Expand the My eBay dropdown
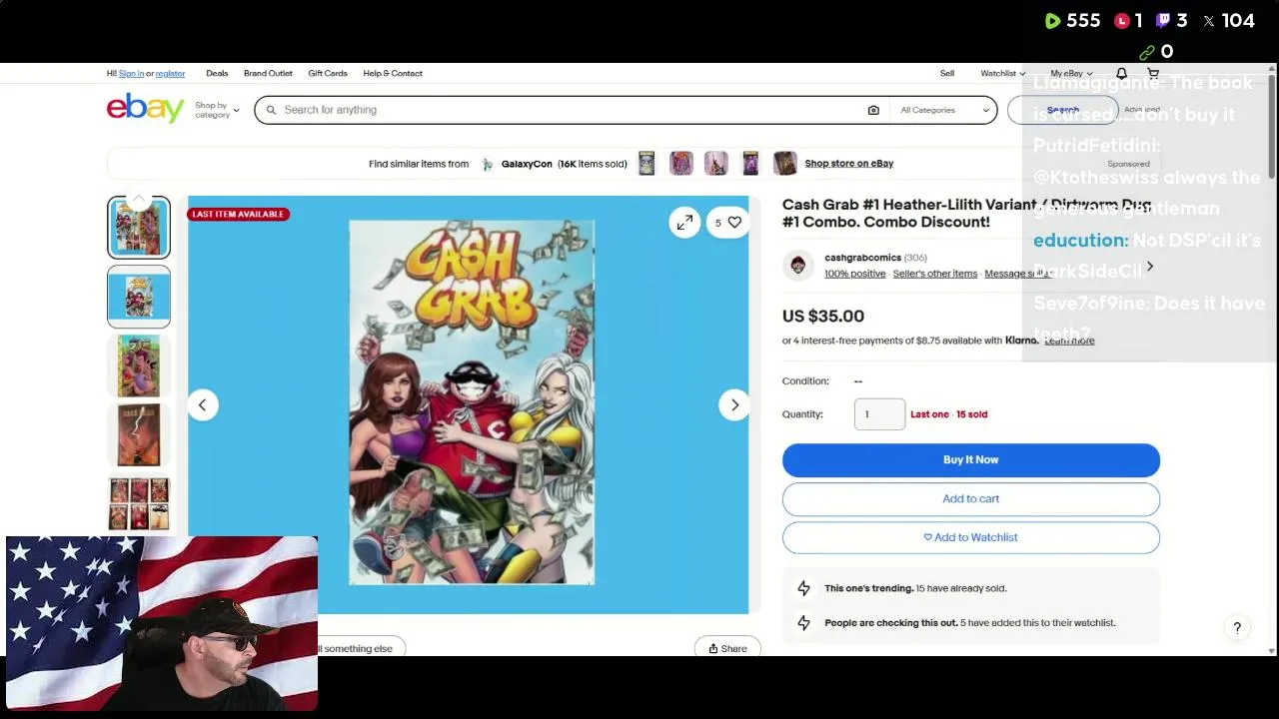Viewport: 1279px width, 719px height. coord(1071,73)
